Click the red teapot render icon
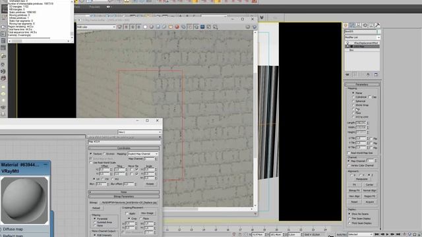Image resolution: width=422 pixels, height=237 pixels. 177,27
